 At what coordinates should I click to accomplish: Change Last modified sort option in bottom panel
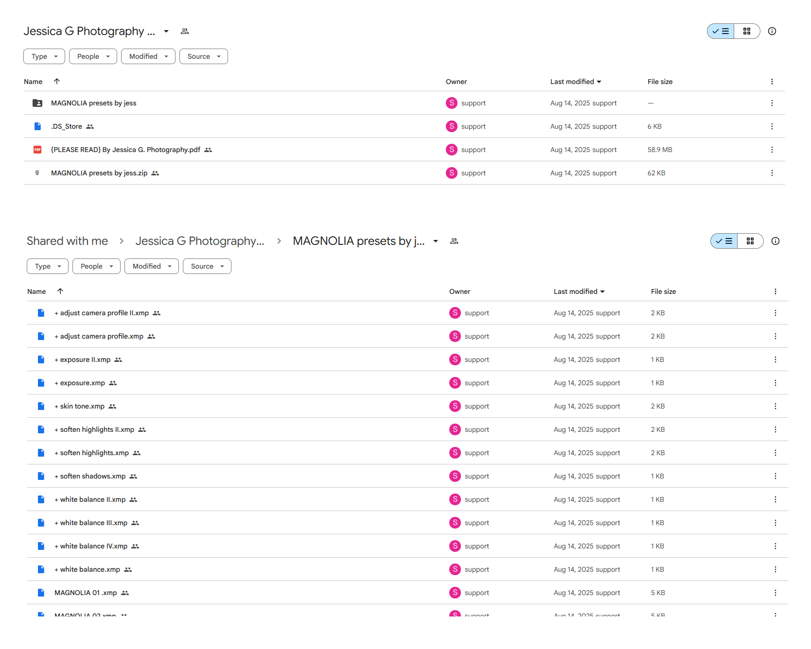click(579, 291)
